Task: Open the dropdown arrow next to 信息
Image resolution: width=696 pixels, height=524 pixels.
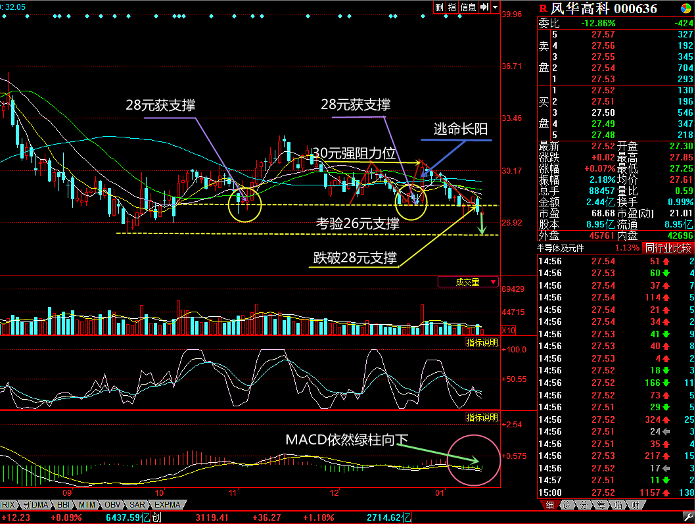Action: coord(495,7)
